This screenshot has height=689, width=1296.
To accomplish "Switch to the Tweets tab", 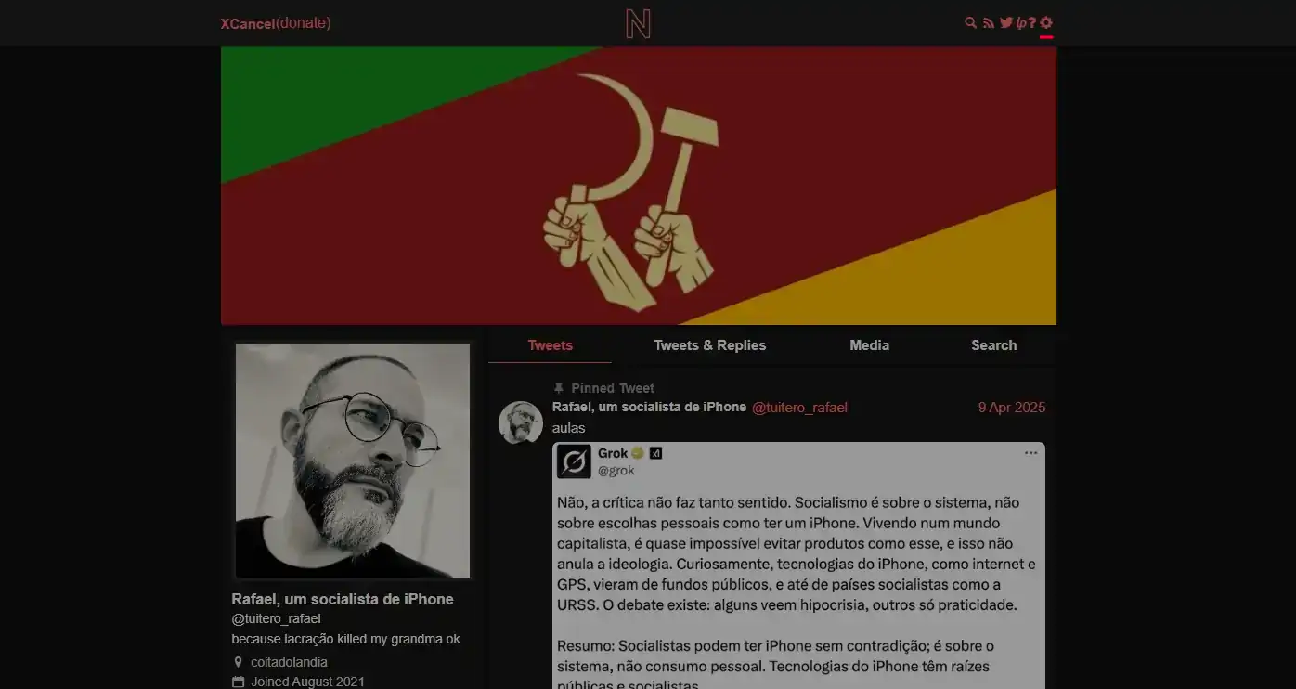I will pyautogui.click(x=550, y=345).
